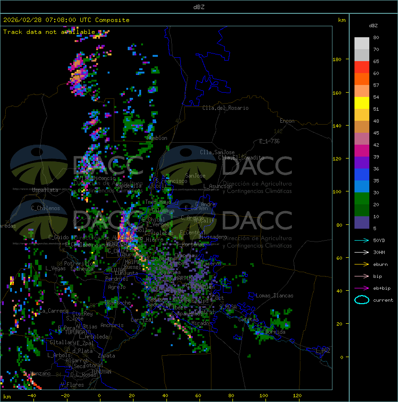Click the white 30HM arrow legend icon

pyautogui.click(x=362, y=252)
